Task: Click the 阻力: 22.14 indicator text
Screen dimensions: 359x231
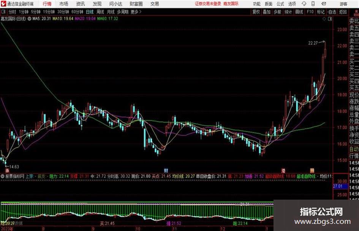Action: [59, 176]
